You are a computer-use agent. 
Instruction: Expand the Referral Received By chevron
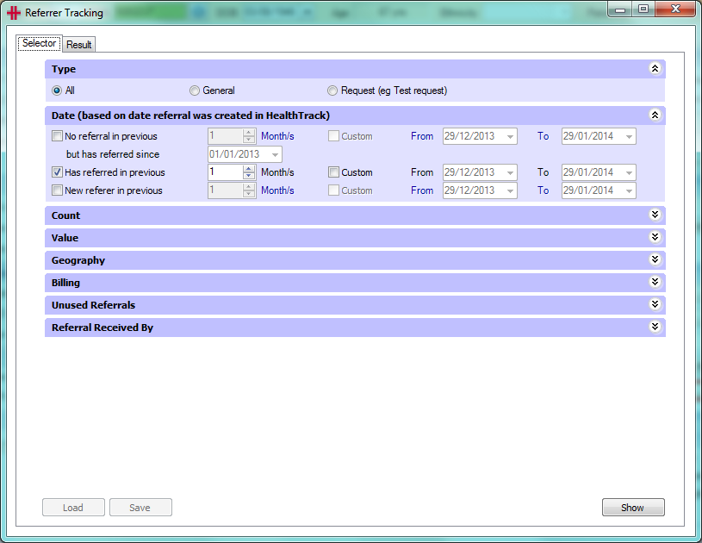click(655, 327)
